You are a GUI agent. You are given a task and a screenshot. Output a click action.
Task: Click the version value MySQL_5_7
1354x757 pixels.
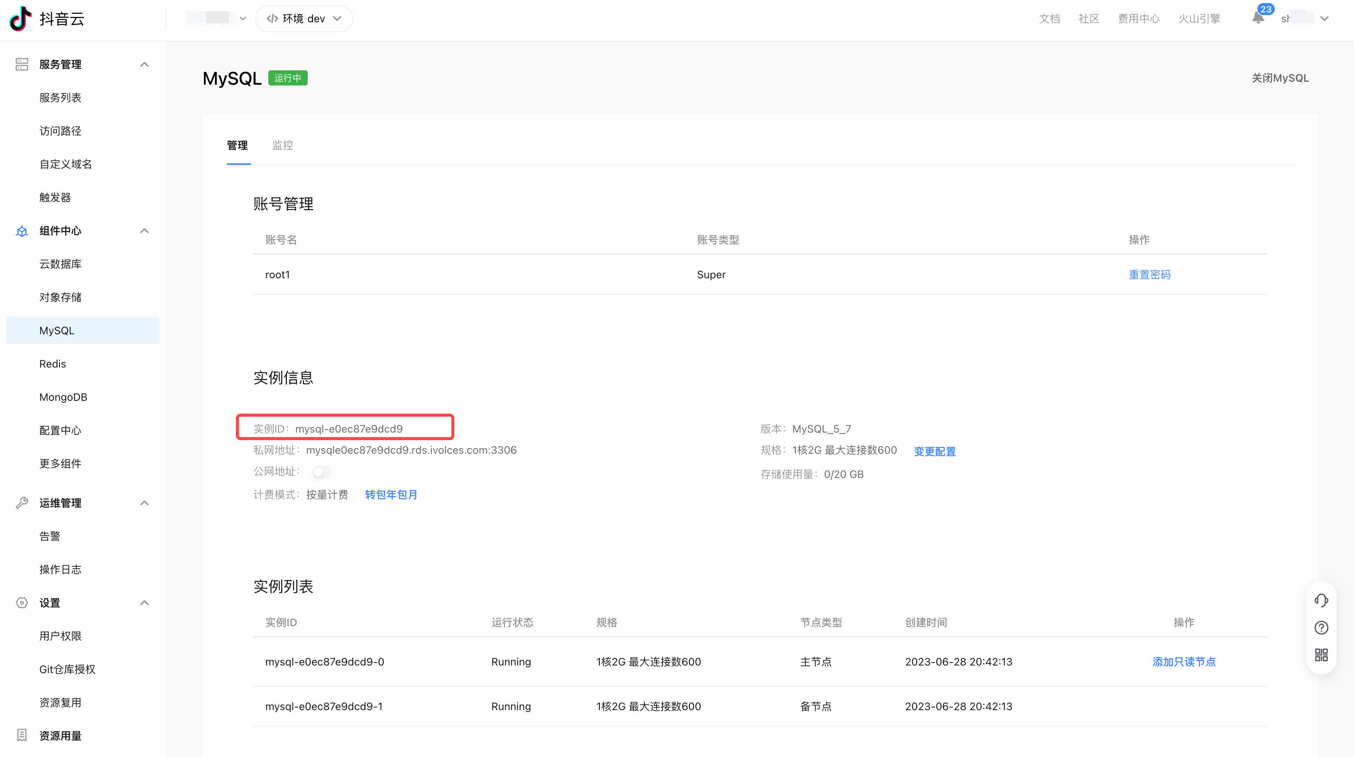click(x=821, y=428)
